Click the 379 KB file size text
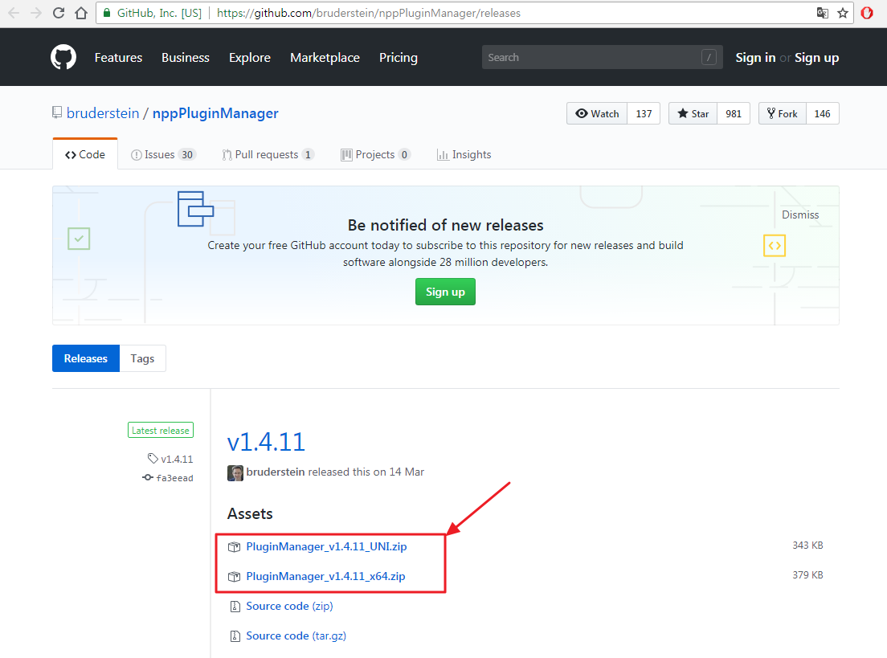 click(x=807, y=574)
